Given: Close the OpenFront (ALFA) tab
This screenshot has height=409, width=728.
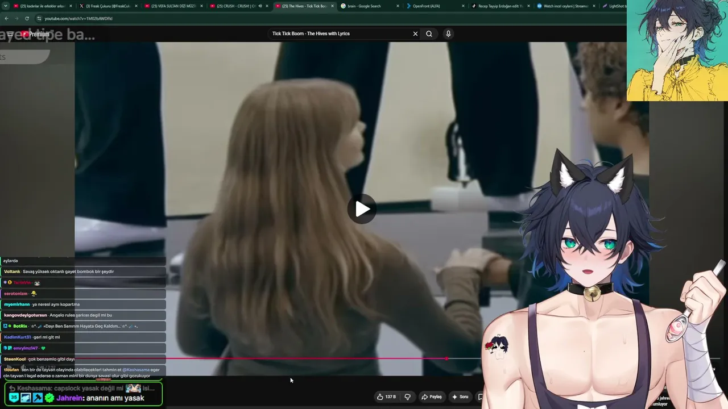Looking at the screenshot, I should tap(463, 6).
